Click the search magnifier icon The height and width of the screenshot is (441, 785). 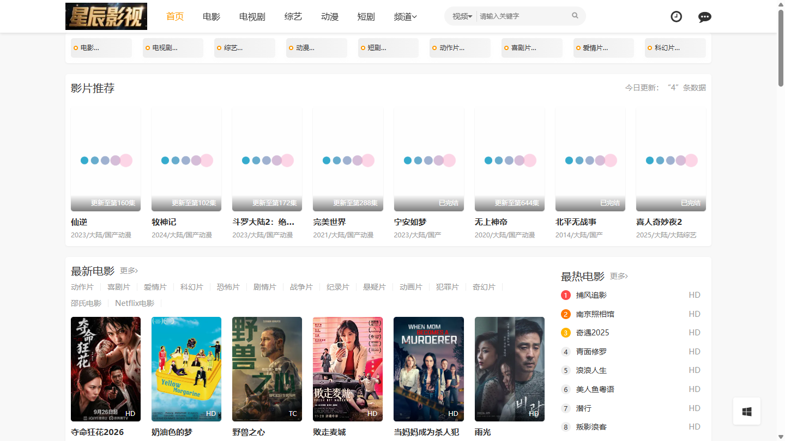click(575, 16)
